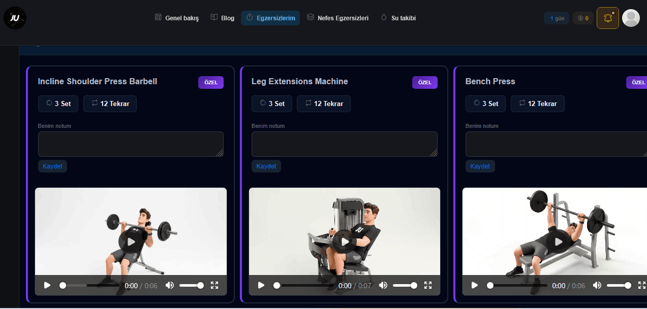Viewport: 647px width, 309px height.
Task: Focus the Bench Press note field
Action: (556, 144)
